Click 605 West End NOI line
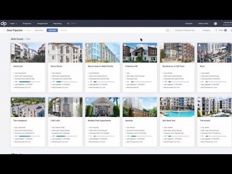The image size is (232, 174). pyautogui.click(x=172, y=142)
